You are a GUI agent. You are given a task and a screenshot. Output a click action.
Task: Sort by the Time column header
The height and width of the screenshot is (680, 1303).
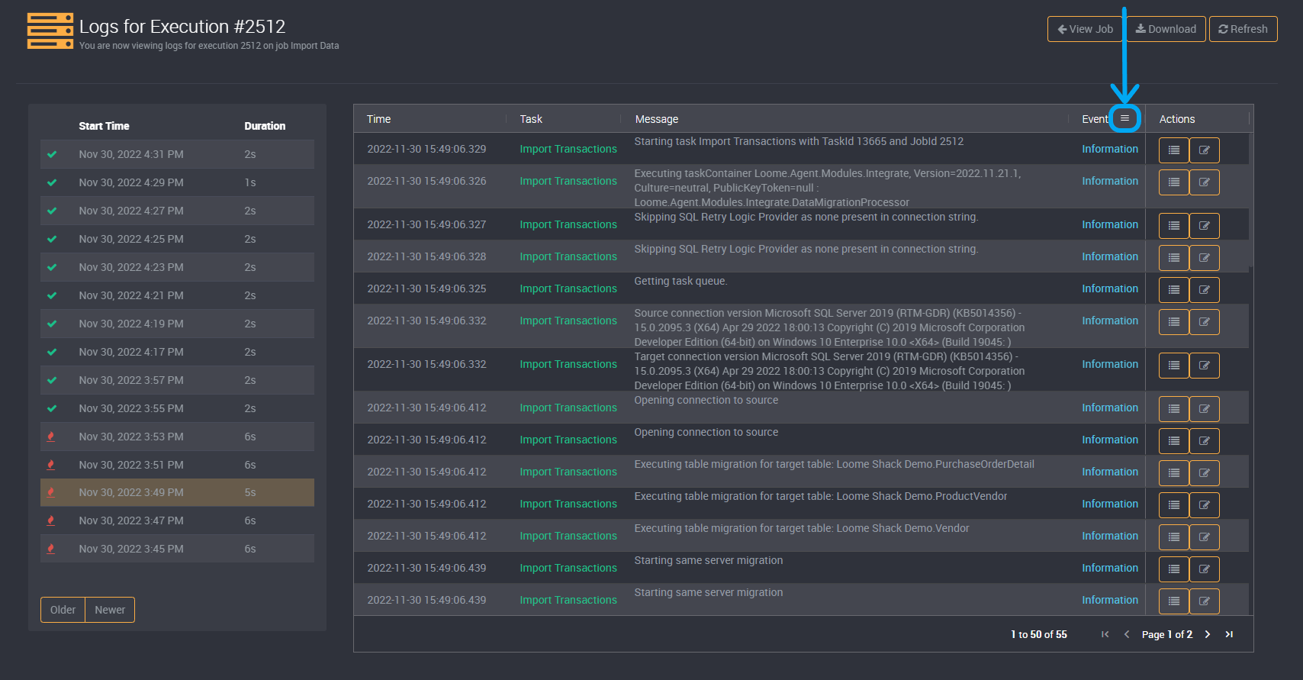click(378, 119)
